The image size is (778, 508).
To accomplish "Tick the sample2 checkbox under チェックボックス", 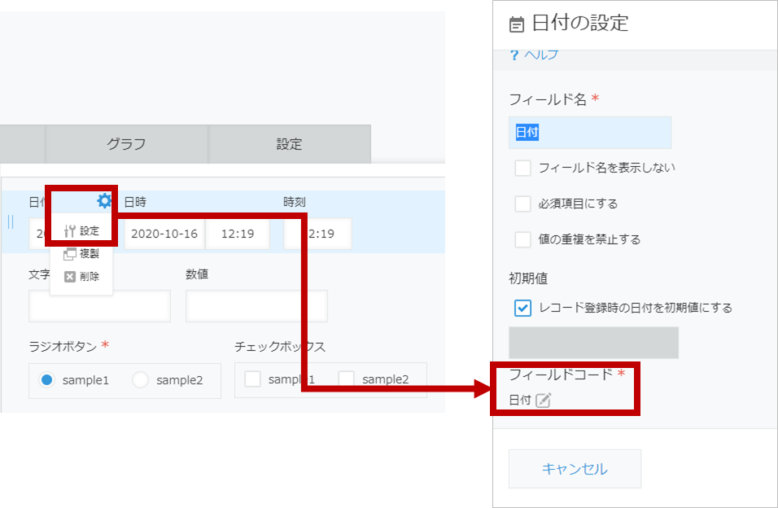I will pos(347,379).
